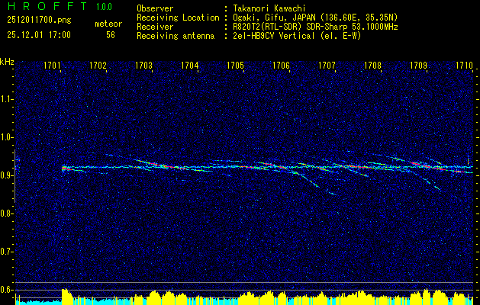Image resolution: width=480 pixels, height=305 pixels.
Task: Click the receiver R820T2(RTL-SDR) SDR-Sharp line
Action: coord(314,27)
